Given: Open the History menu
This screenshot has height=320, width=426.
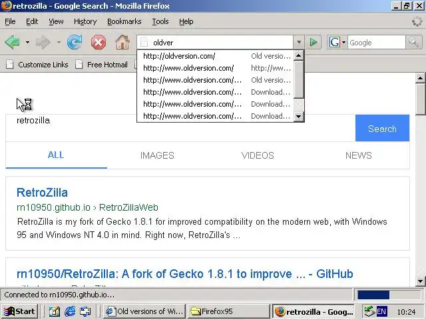Looking at the screenshot, I should 85,21.
